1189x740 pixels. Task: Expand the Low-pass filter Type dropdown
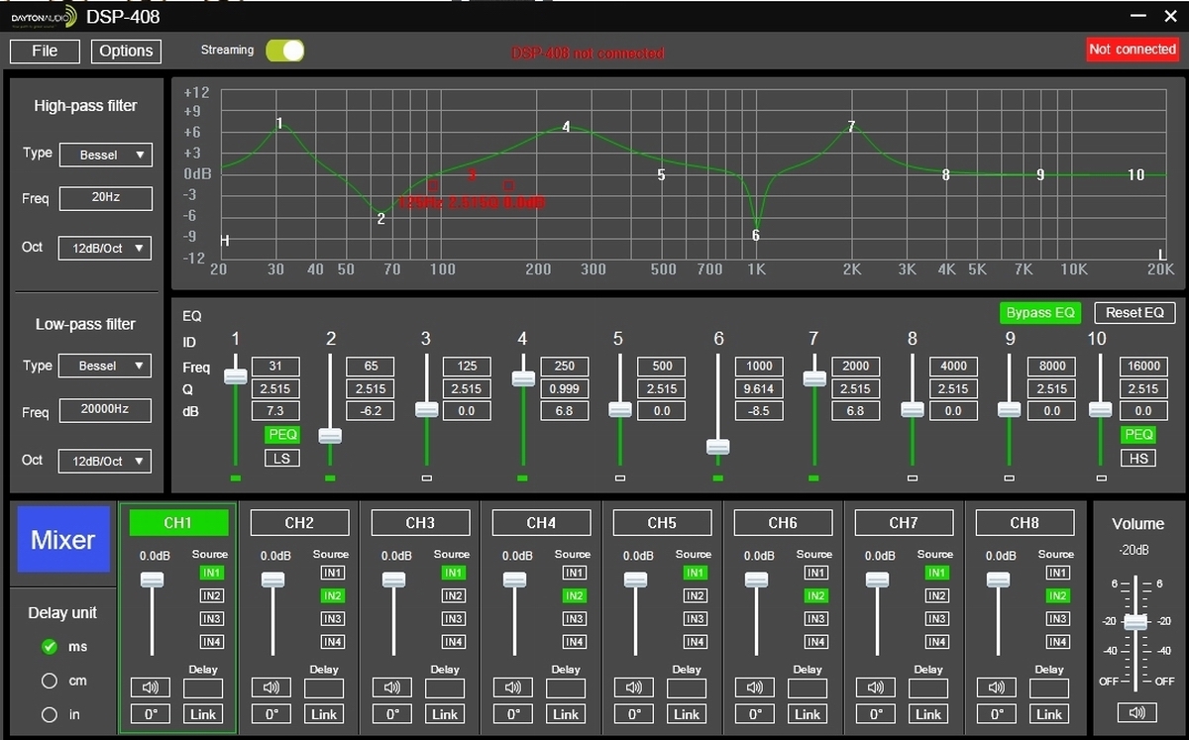pos(105,366)
